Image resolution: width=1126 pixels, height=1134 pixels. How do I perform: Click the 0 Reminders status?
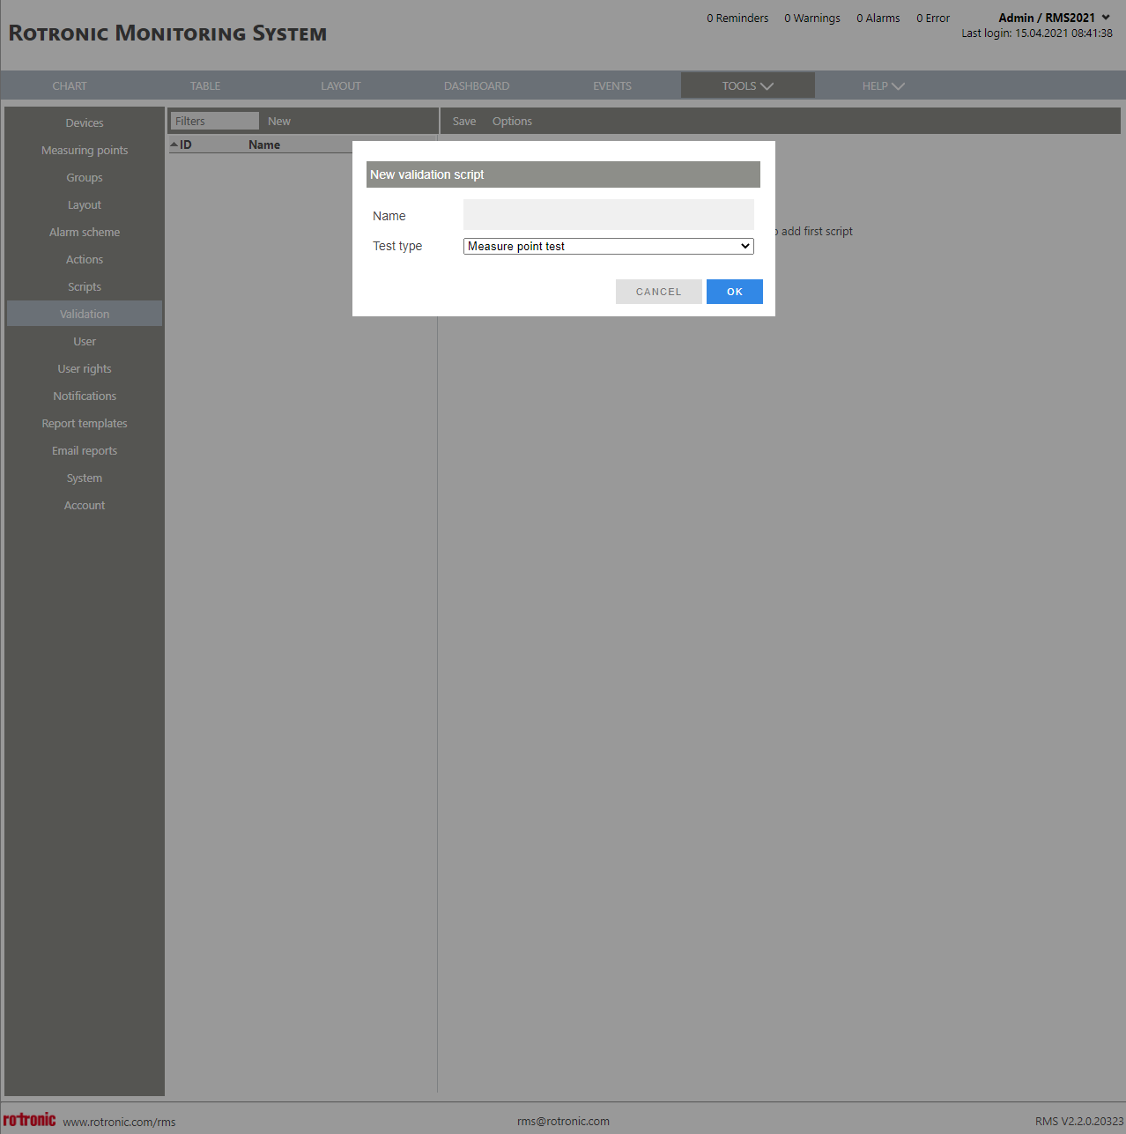point(737,18)
